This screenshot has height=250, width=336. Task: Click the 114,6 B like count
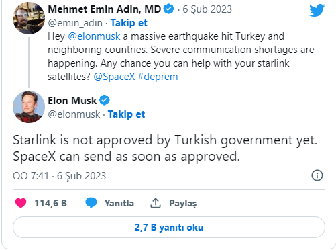click(51, 203)
